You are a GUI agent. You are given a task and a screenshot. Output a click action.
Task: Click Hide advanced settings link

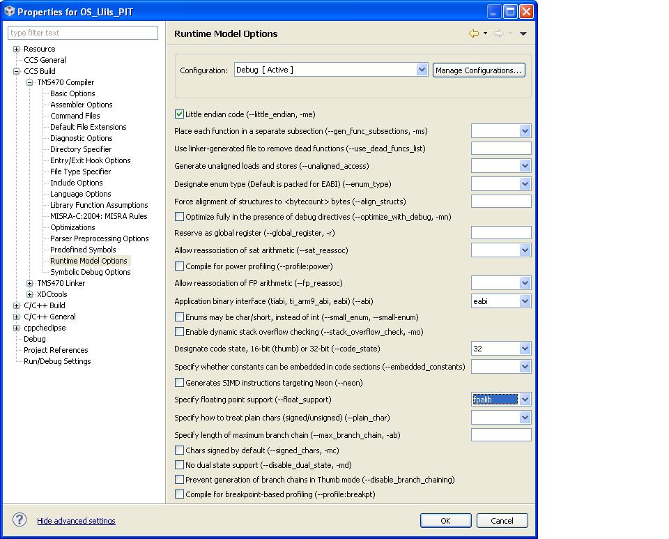76,521
